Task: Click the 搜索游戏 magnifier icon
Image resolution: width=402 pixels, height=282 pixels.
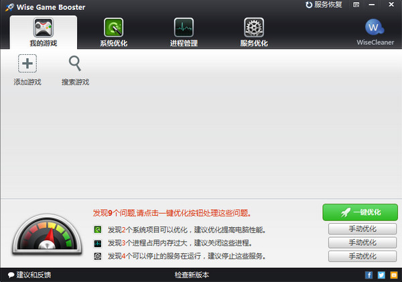Action: coord(75,64)
